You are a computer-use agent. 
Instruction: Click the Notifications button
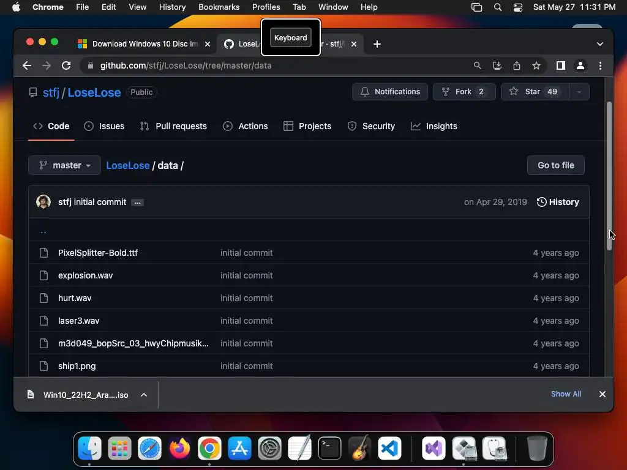390,92
